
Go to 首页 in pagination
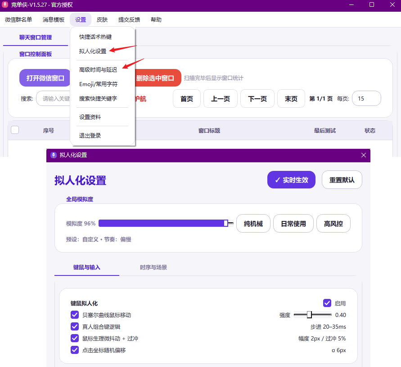click(x=187, y=99)
